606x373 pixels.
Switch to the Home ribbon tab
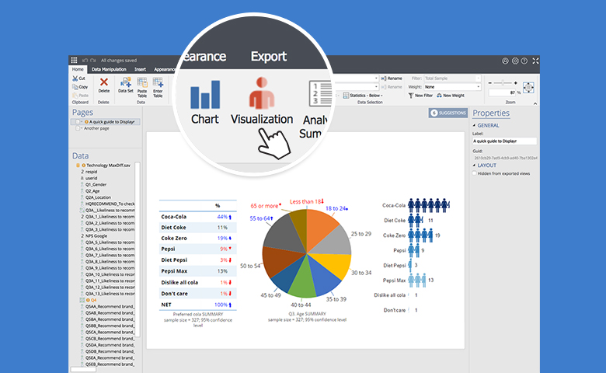click(x=78, y=70)
